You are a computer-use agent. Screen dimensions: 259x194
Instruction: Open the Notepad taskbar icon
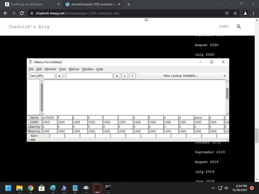coord(75,188)
